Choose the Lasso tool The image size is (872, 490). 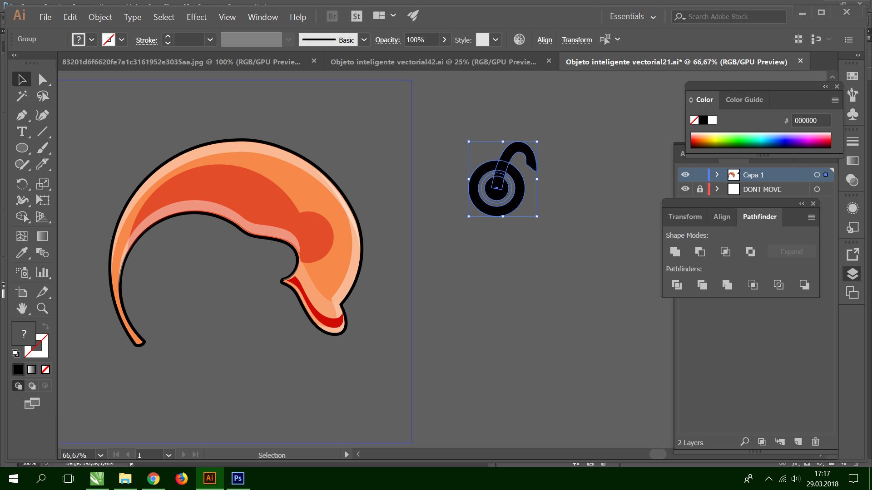click(42, 96)
